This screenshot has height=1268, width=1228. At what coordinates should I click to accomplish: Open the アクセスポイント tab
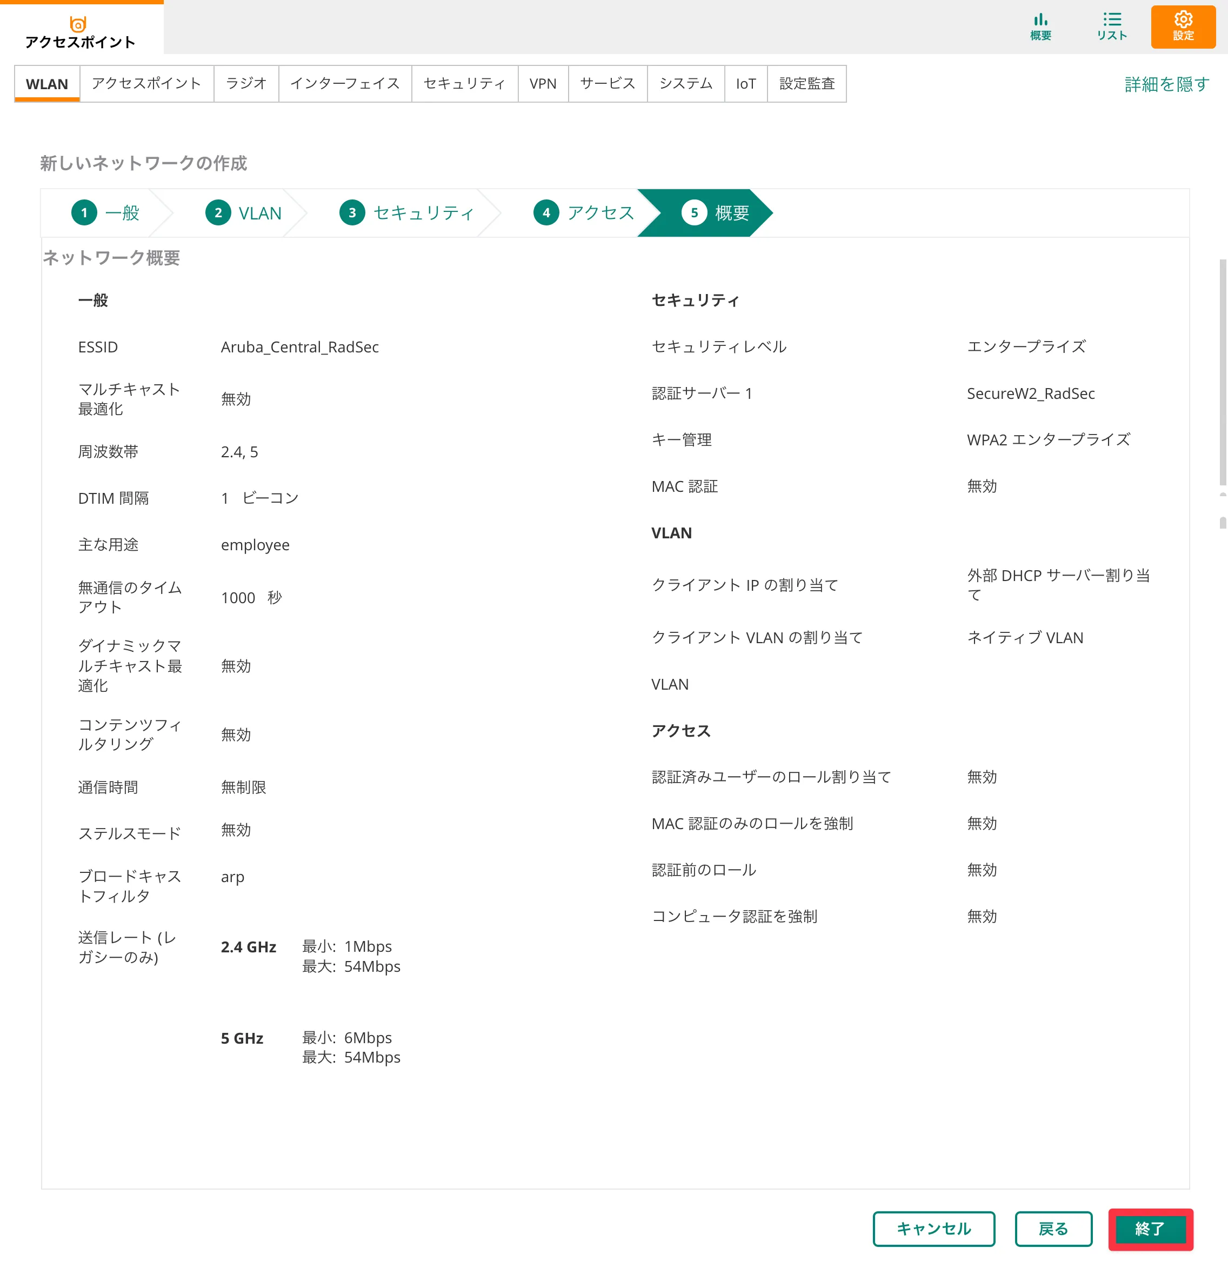(146, 83)
